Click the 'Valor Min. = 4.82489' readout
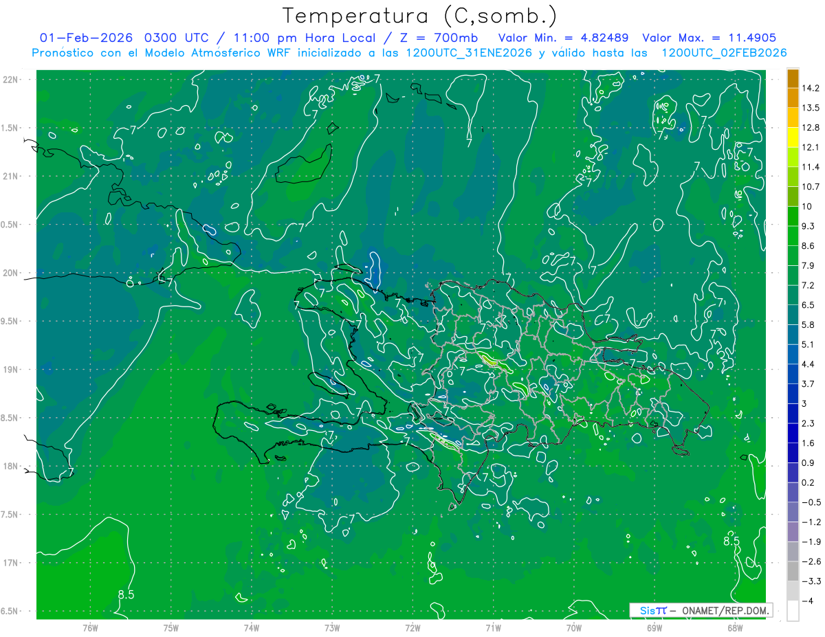The height and width of the screenshot is (637, 825). [x=564, y=38]
